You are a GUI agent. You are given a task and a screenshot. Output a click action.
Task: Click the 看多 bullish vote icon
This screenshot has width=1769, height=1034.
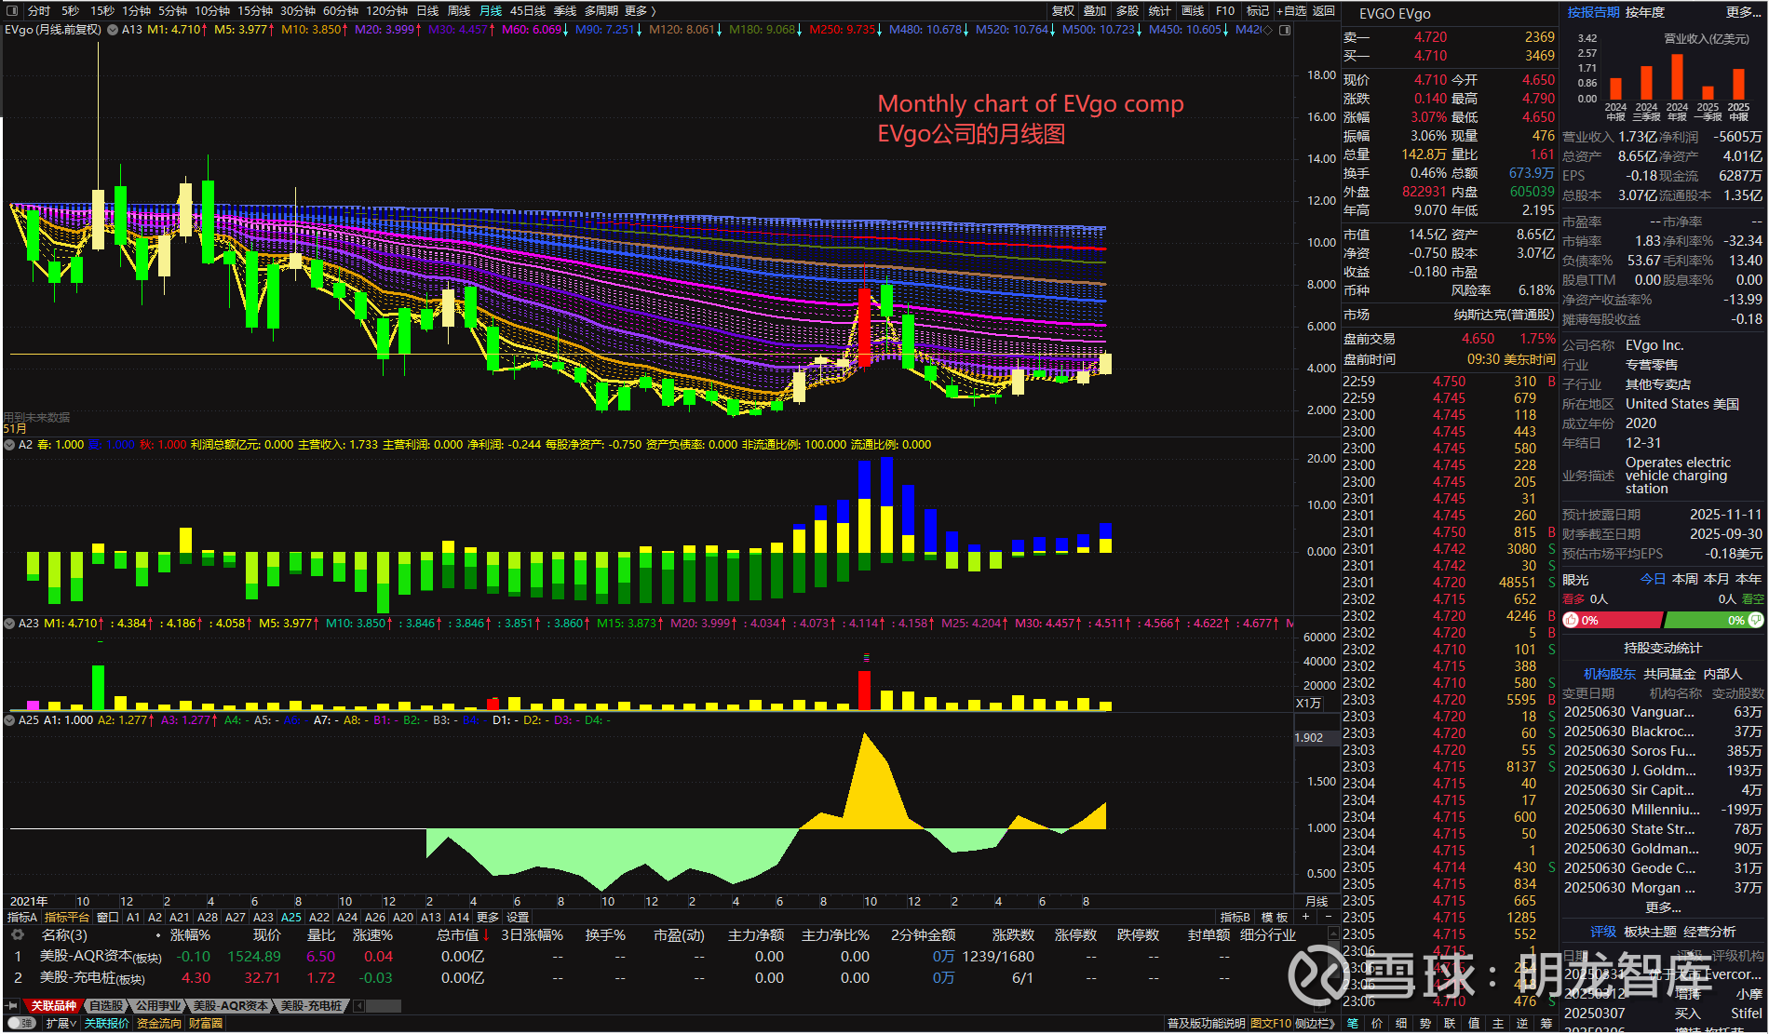(x=1572, y=620)
